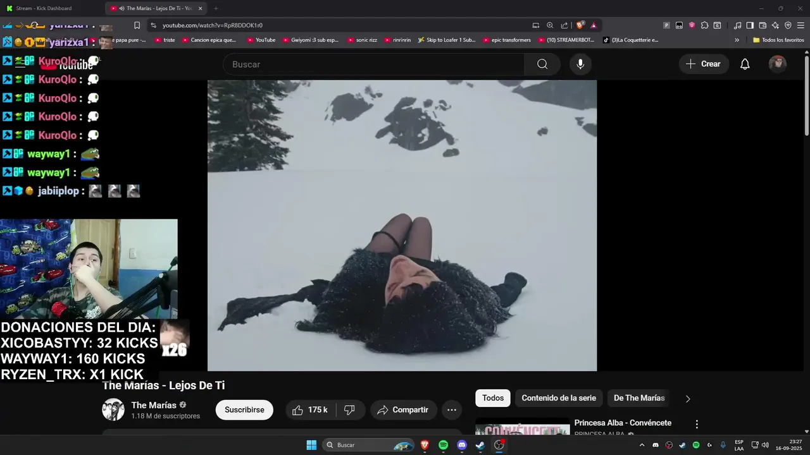Viewport: 810px width, 455px height.
Task: Select the Contenido de la serie chip
Action: click(559, 398)
